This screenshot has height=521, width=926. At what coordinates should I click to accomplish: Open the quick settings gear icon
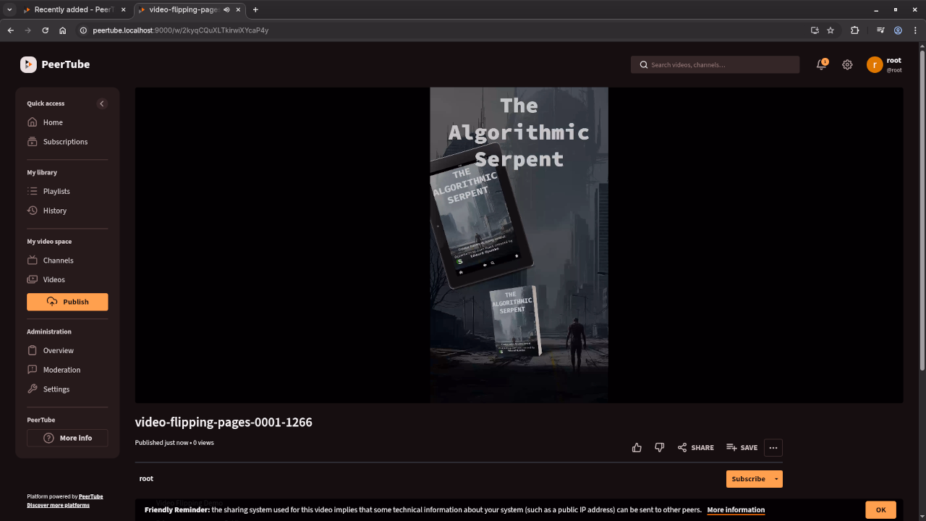click(x=847, y=64)
